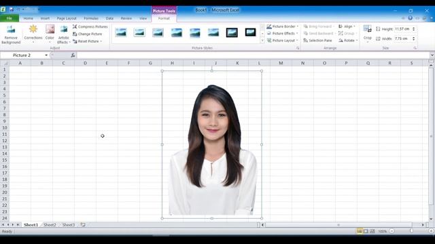
Task: Apply the fourth picture style thumbnail
Action: tap(177, 33)
